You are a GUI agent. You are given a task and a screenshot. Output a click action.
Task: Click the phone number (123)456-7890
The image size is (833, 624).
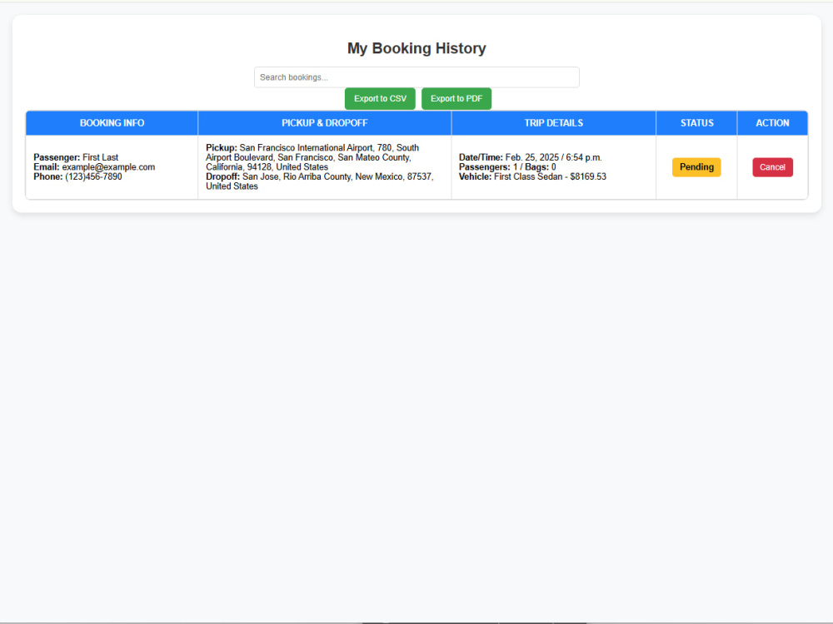tap(93, 176)
